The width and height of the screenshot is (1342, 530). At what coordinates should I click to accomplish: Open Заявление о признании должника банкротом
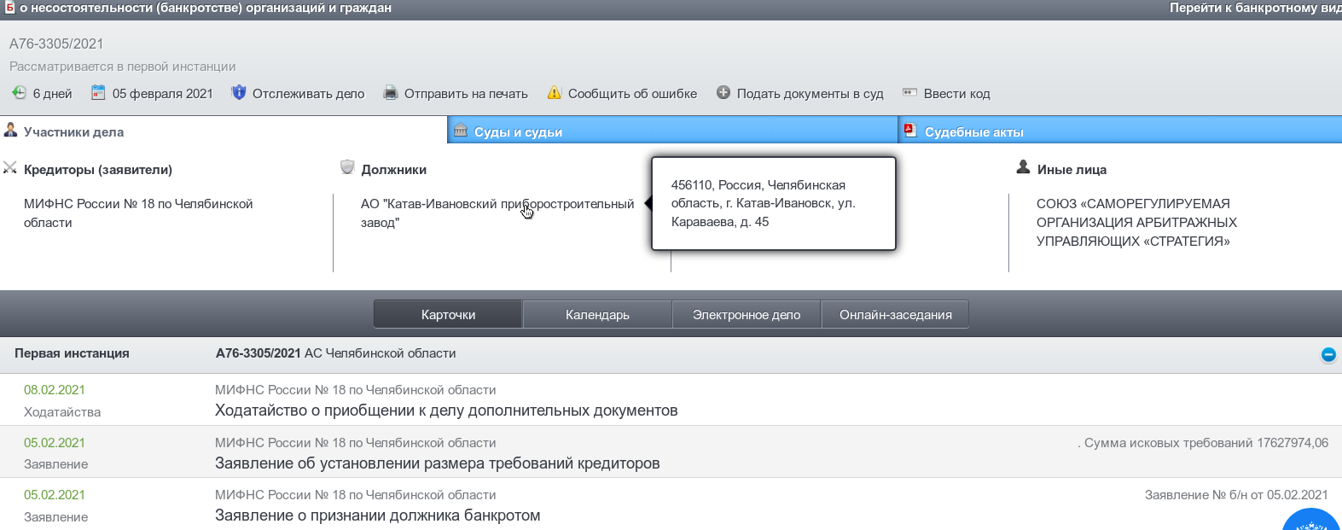pyautogui.click(x=377, y=515)
